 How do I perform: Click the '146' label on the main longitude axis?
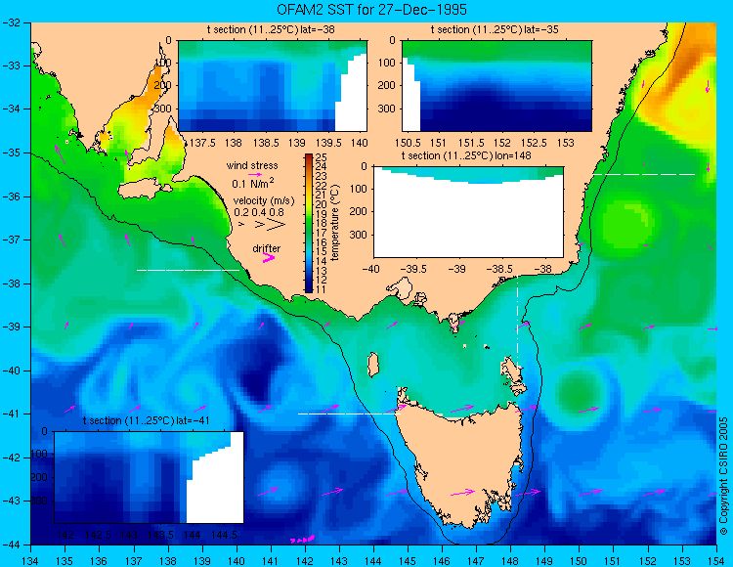[x=442, y=561]
